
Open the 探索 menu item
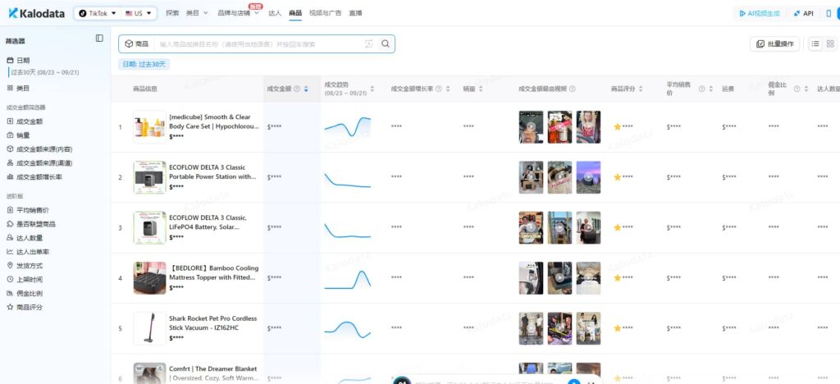coord(172,13)
